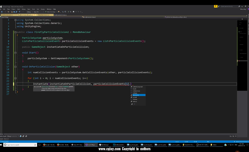The image size is (249, 152).
Task: Click the Save file toolbar icon
Action: (x=14, y=12)
